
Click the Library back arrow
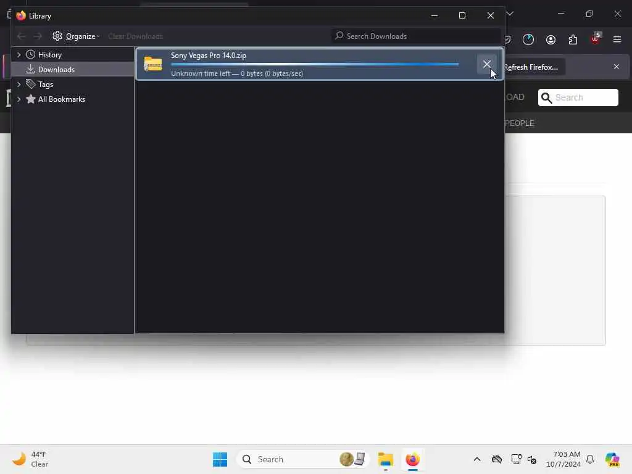tap(22, 36)
